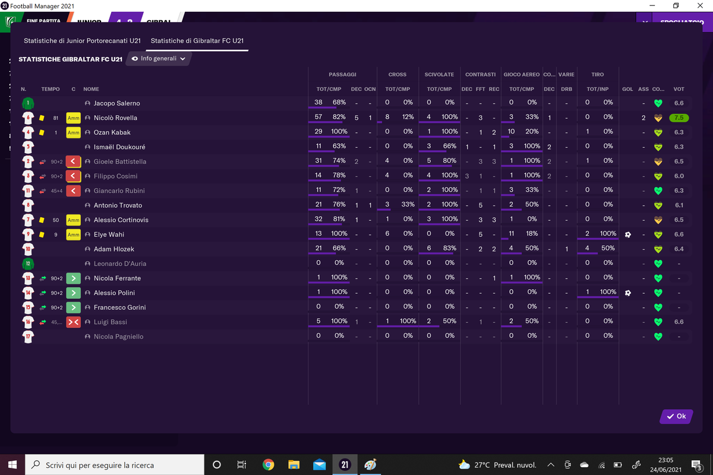Click the green substituted-on badge for Francesco Gorini
Viewport: 713px width, 475px height.
tap(73, 307)
